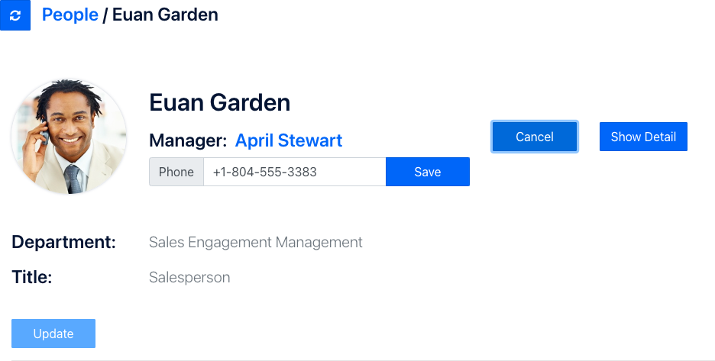
Task: Cancel editing the phone number
Action: [534, 137]
